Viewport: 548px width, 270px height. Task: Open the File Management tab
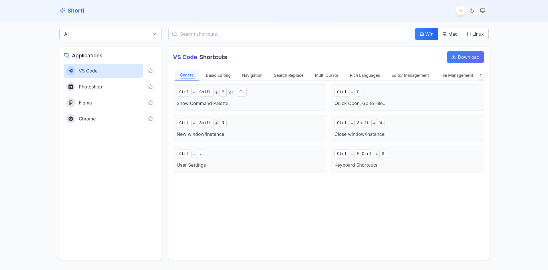[457, 75]
